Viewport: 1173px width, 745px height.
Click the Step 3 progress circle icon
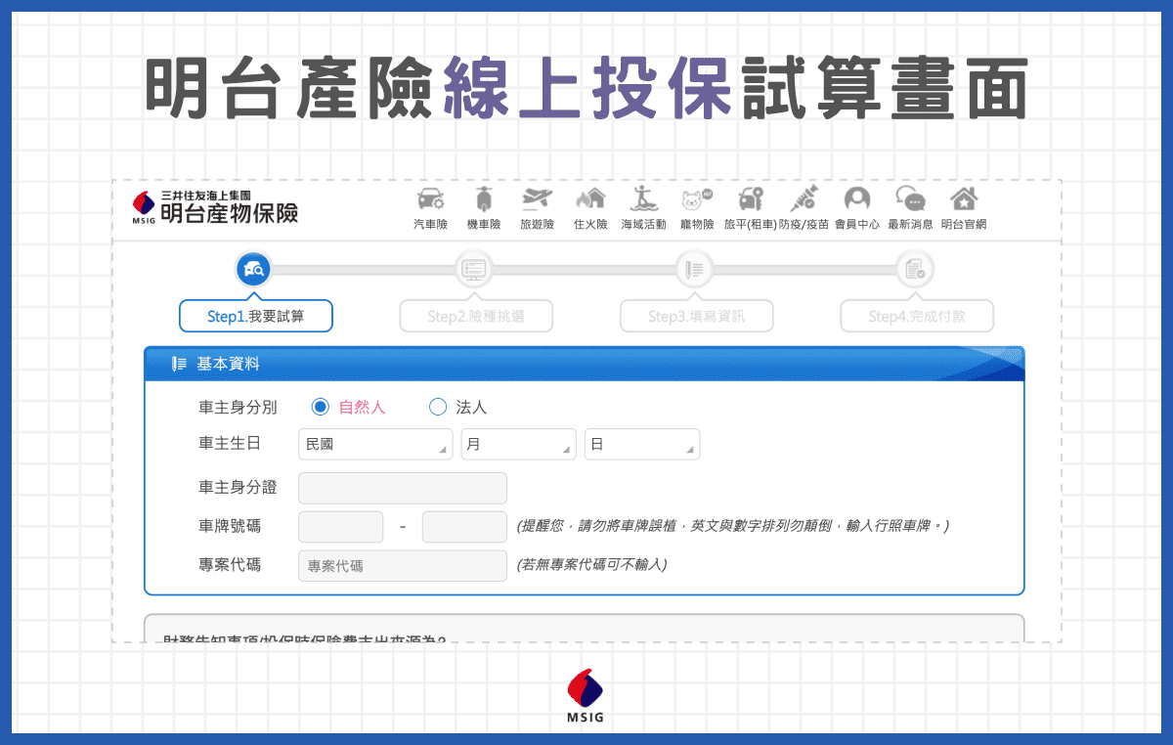click(x=695, y=269)
